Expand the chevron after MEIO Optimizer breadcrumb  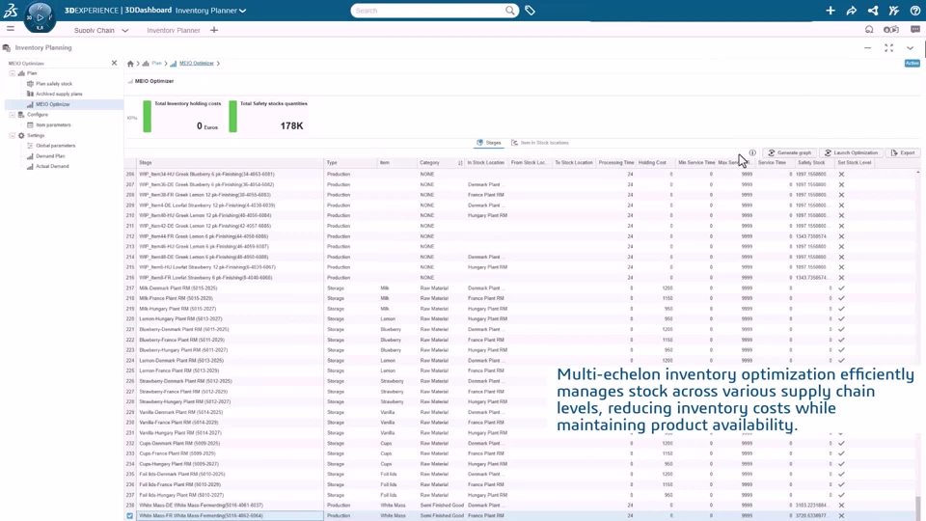pos(218,64)
